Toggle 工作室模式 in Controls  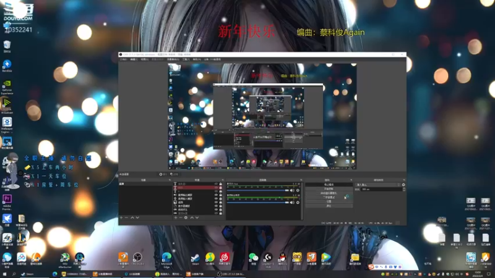coord(329,197)
